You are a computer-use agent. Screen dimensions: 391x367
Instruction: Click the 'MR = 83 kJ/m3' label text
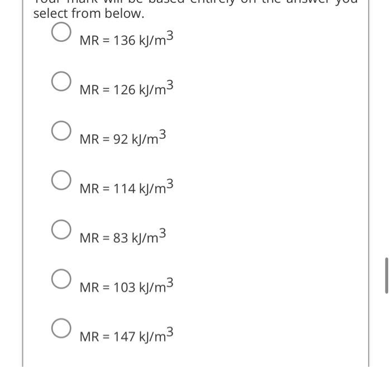click(x=123, y=236)
